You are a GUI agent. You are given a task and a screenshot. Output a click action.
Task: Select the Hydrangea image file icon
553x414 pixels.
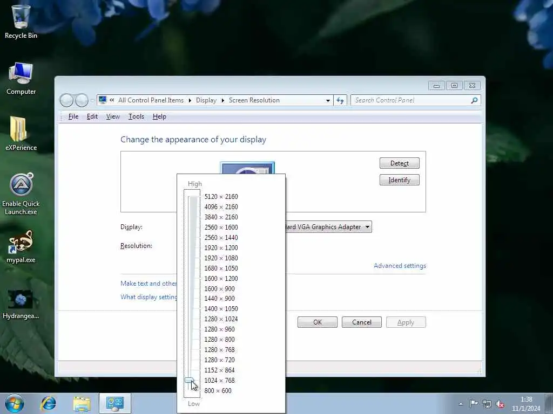pos(21,305)
